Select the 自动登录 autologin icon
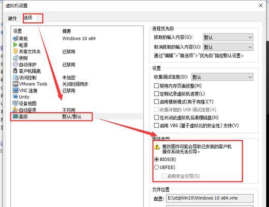This screenshot has height=207, width=269. click(x=16, y=110)
